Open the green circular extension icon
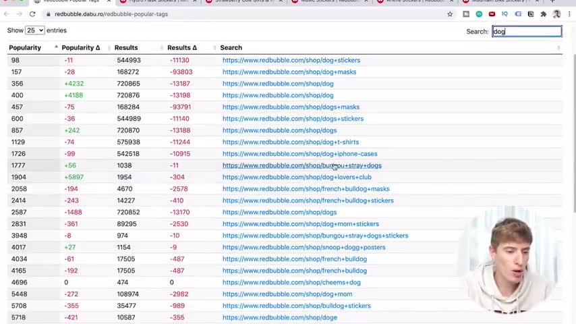This screenshot has height=324, width=576. tap(479, 14)
